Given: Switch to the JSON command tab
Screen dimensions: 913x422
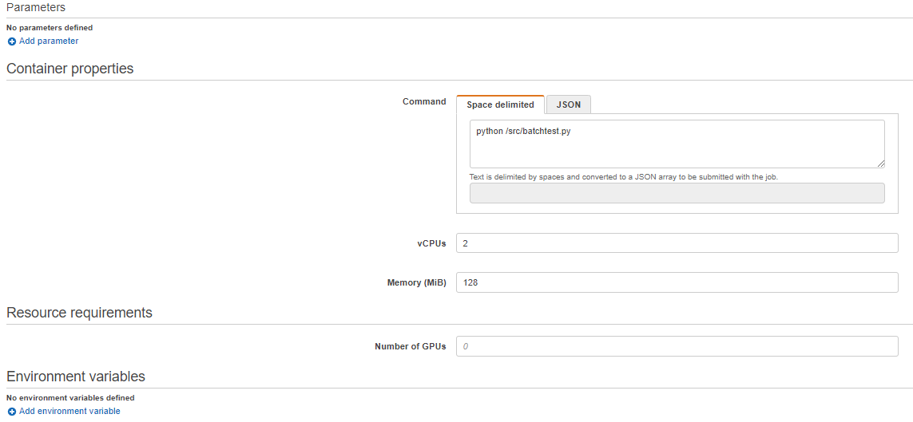Looking at the screenshot, I should click(x=568, y=105).
